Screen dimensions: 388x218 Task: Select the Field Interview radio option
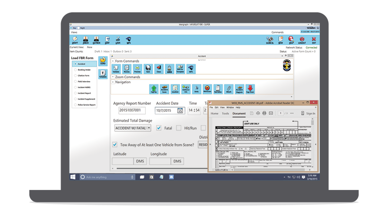pyautogui.click(x=76, y=82)
